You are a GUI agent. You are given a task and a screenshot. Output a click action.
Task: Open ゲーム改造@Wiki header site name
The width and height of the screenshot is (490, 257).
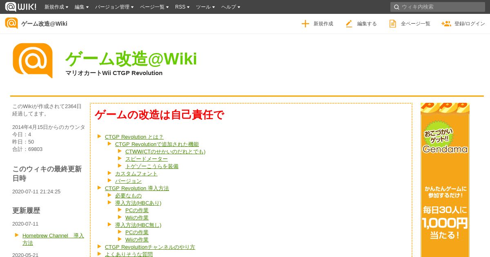coord(44,24)
